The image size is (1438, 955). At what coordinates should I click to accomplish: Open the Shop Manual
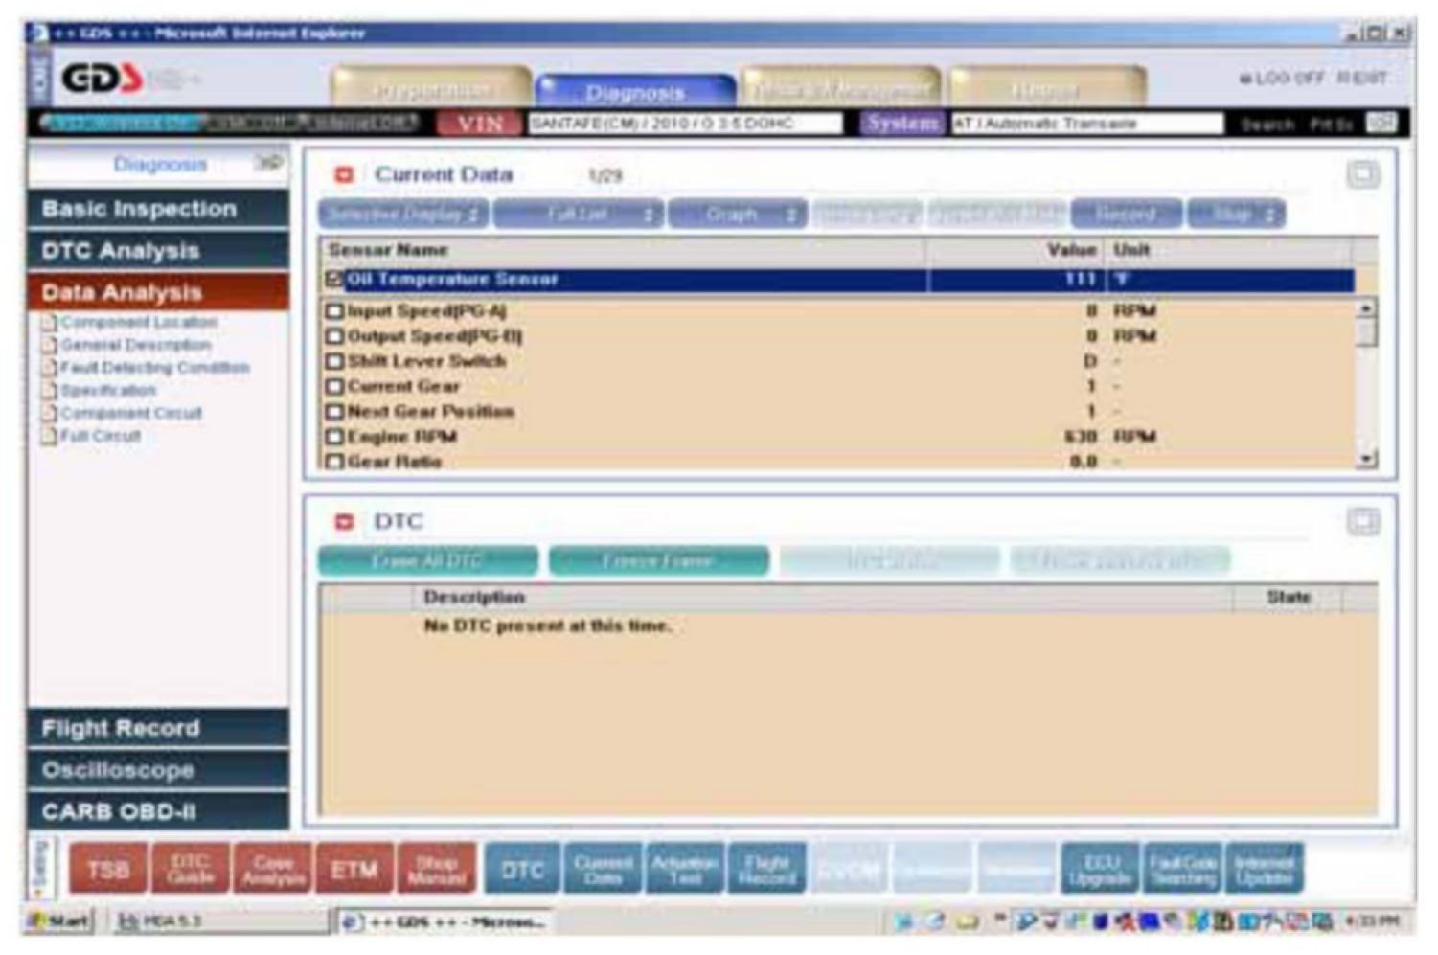437,870
